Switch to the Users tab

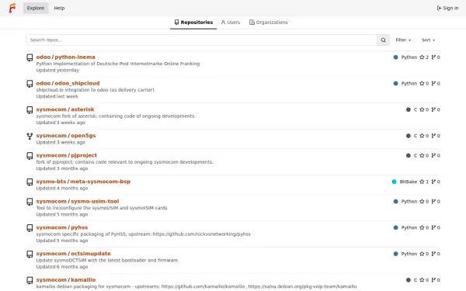[x=231, y=23]
